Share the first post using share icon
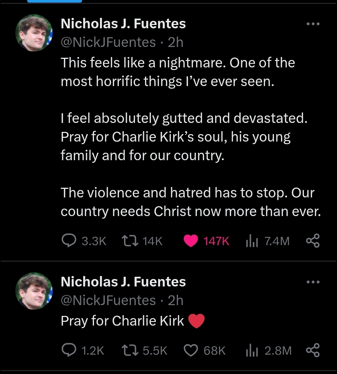 (x=313, y=241)
